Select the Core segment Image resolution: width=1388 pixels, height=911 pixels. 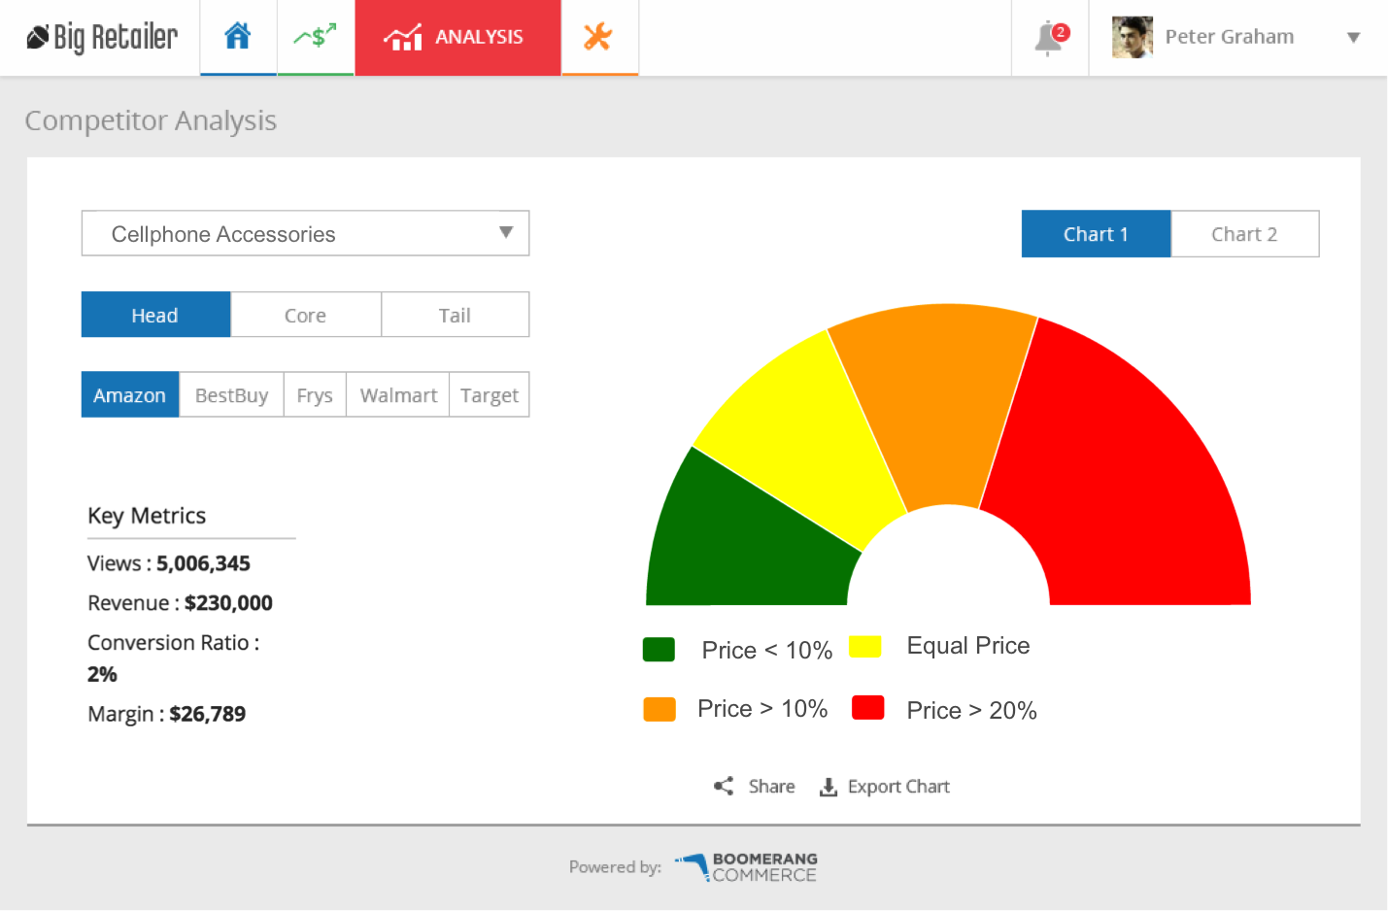coord(305,315)
